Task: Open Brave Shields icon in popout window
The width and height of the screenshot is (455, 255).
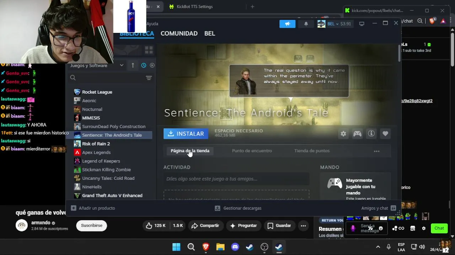Action: pyautogui.click(x=432, y=21)
